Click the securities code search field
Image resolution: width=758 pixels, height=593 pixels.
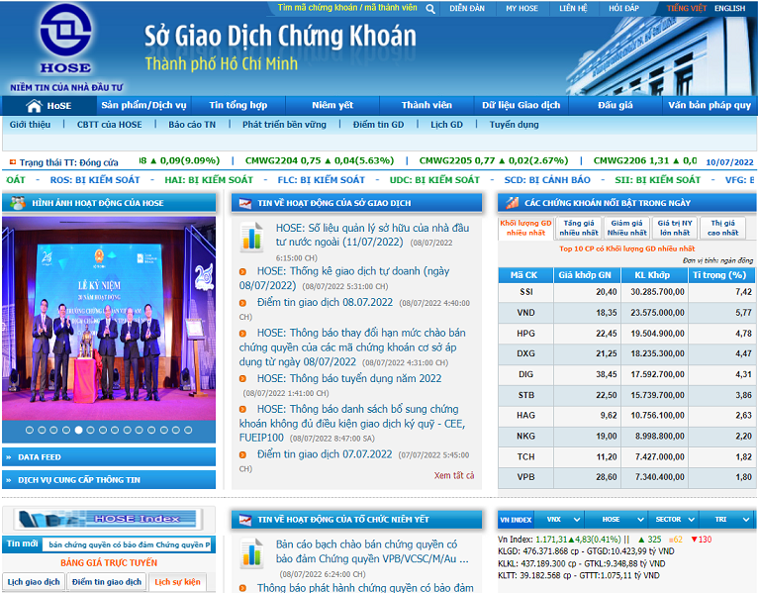346,8
